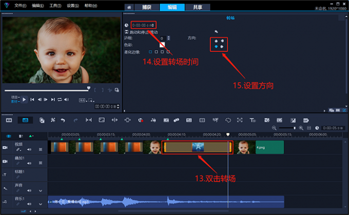Select the 4.png clip on timeline
The image size is (349, 215).
269,147
